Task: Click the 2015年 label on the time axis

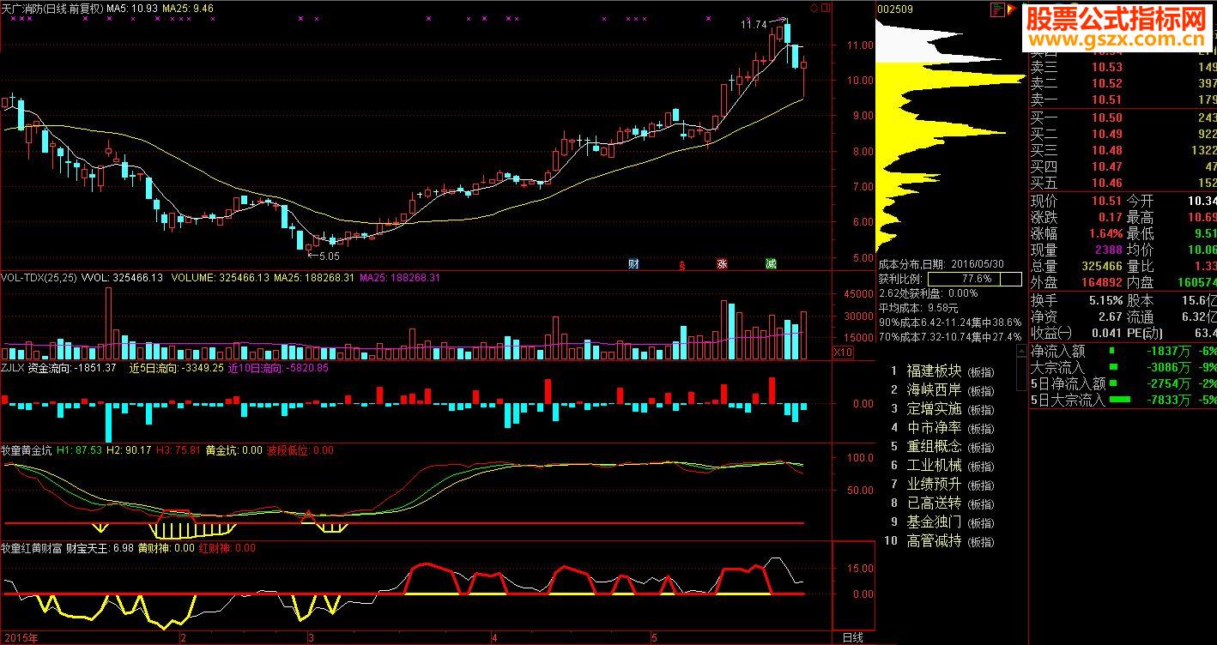Action: tap(20, 637)
